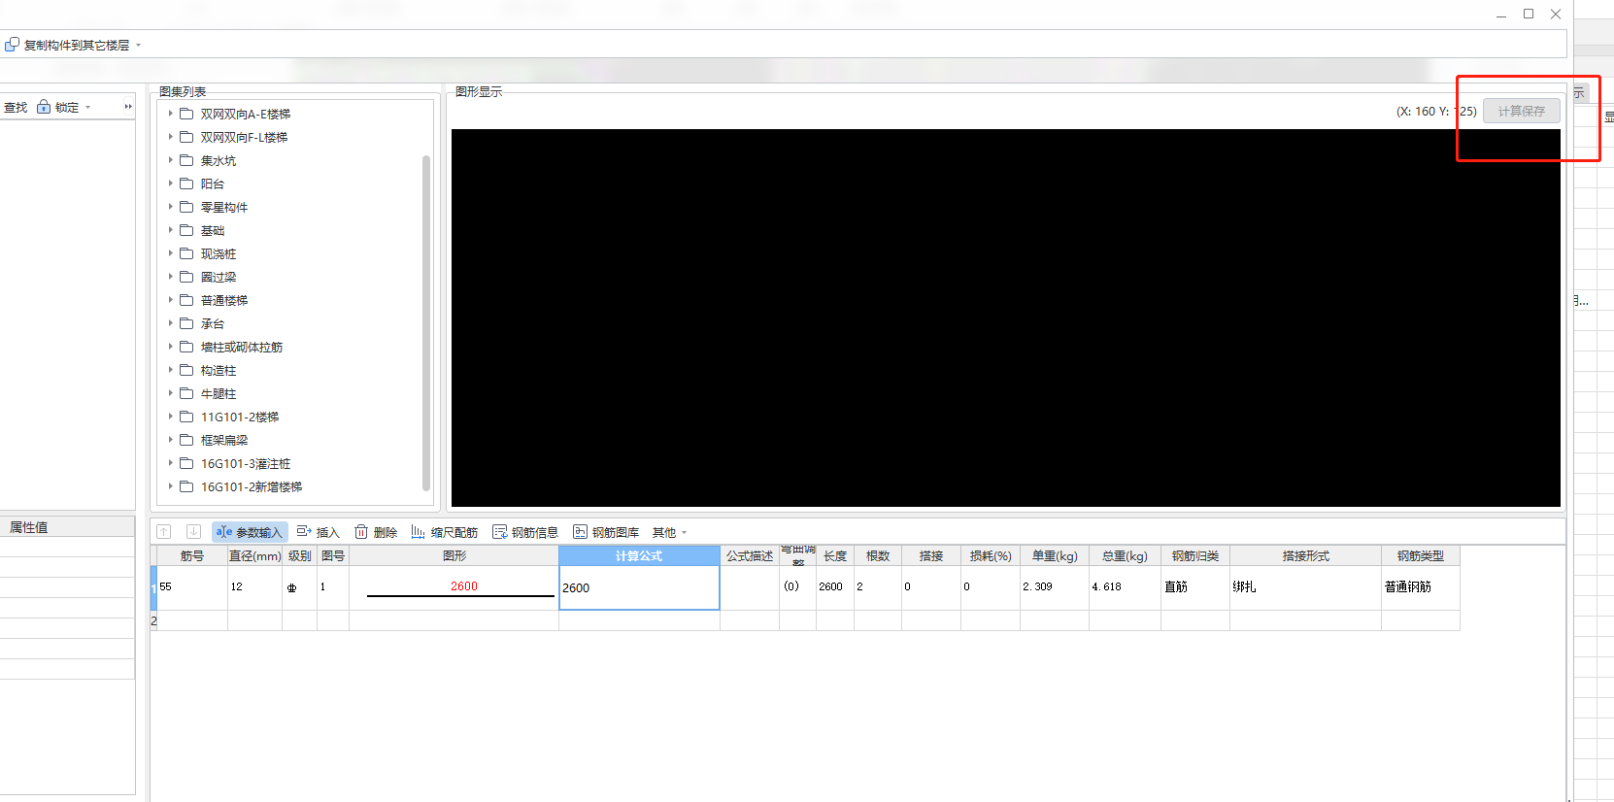Expand the 墙柱或砌体拉筋 tree node
The height and width of the screenshot is (802, 1614).
(170, 347)
